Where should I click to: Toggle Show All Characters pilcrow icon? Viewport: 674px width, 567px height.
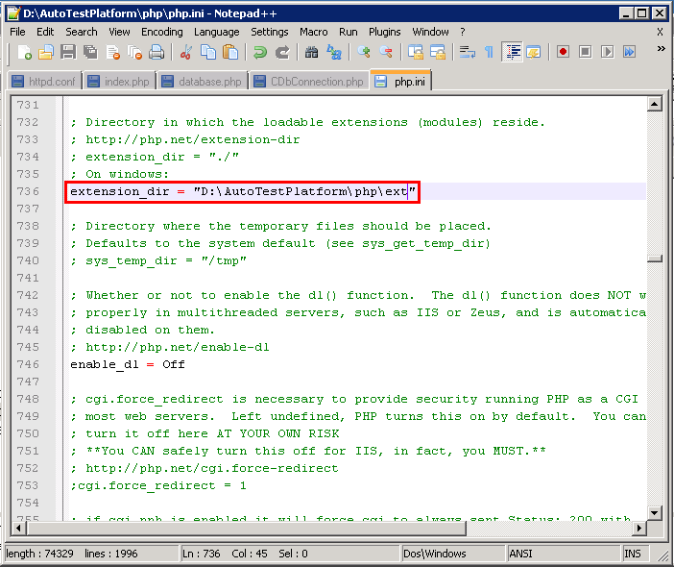488,52
